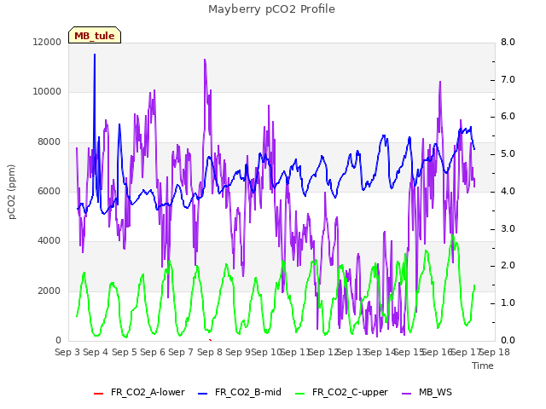Click the purple MB_WS legend swatch
The width and height of the screenshot is (546, 409).
click(406, 394)
